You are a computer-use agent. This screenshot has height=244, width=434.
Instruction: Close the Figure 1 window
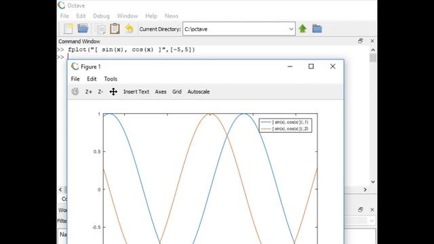(333, 66)
